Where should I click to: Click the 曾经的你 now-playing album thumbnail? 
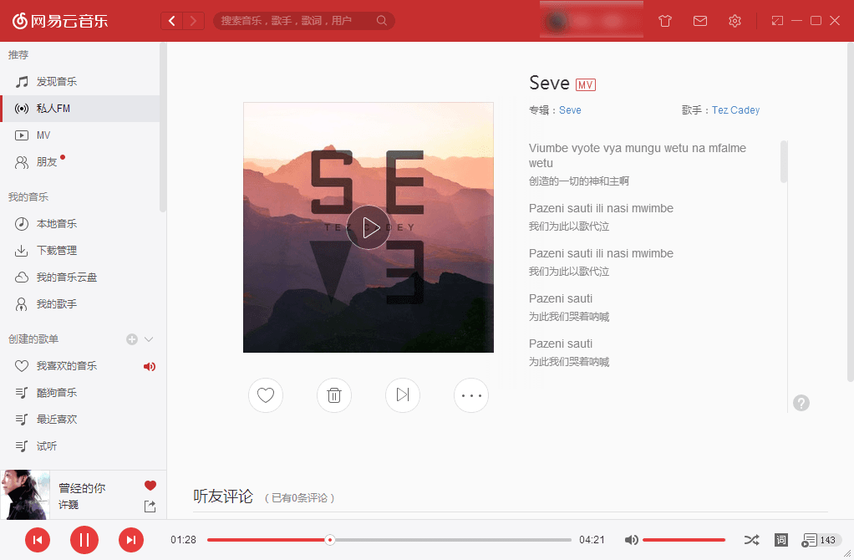tap(25, 495)
